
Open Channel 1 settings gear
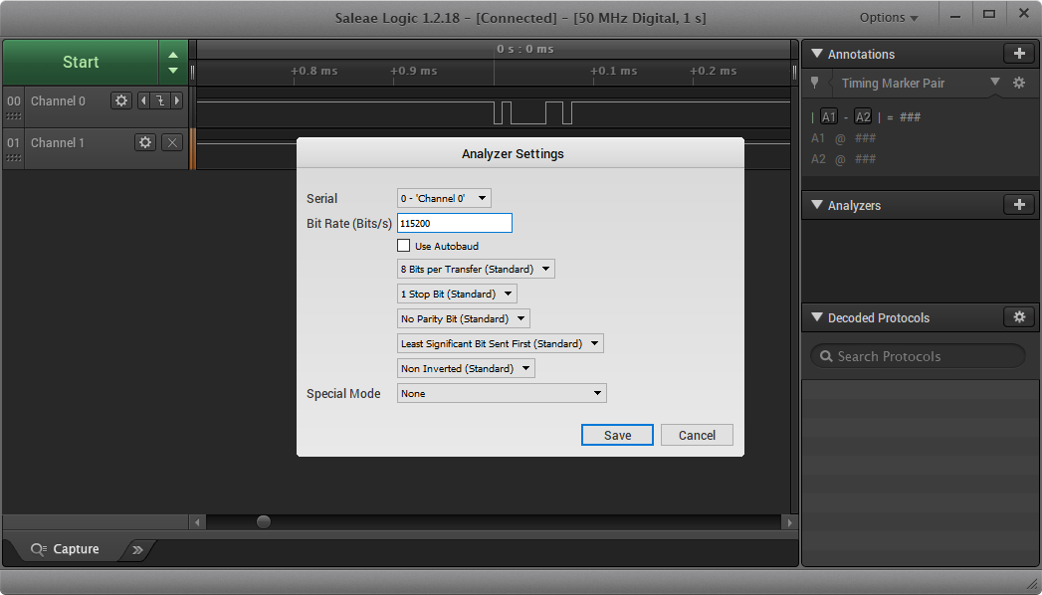pos(145,142)
